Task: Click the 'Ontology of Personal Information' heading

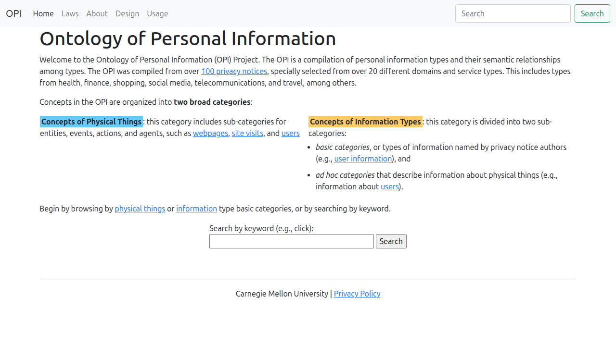Action: coord(188,38)
